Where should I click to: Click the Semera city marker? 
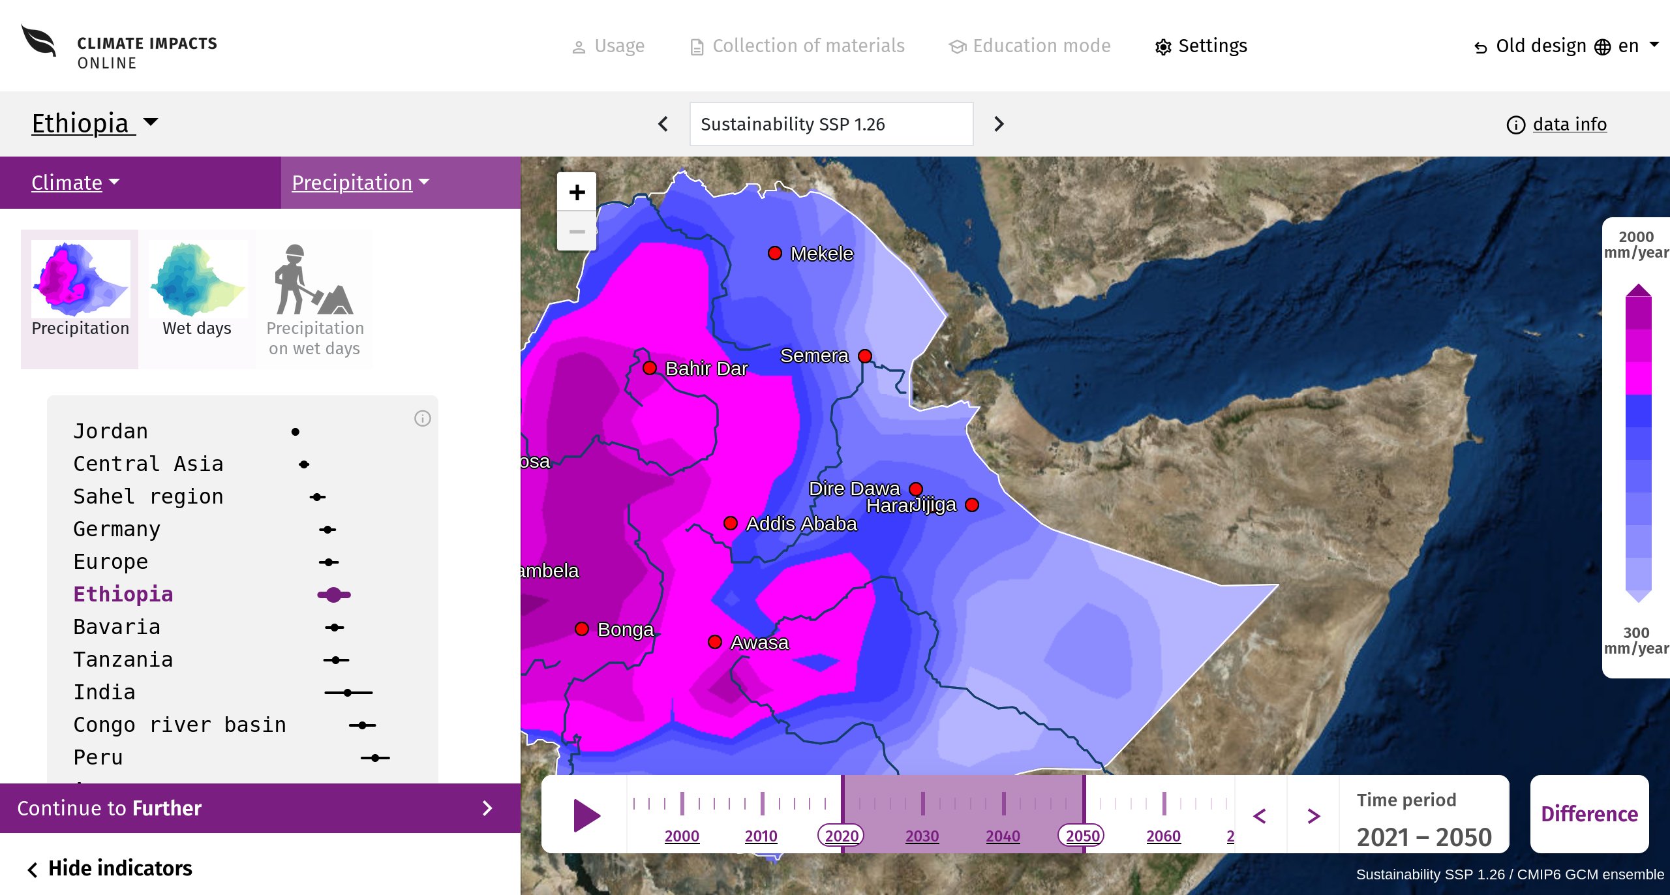coord(865,356)
